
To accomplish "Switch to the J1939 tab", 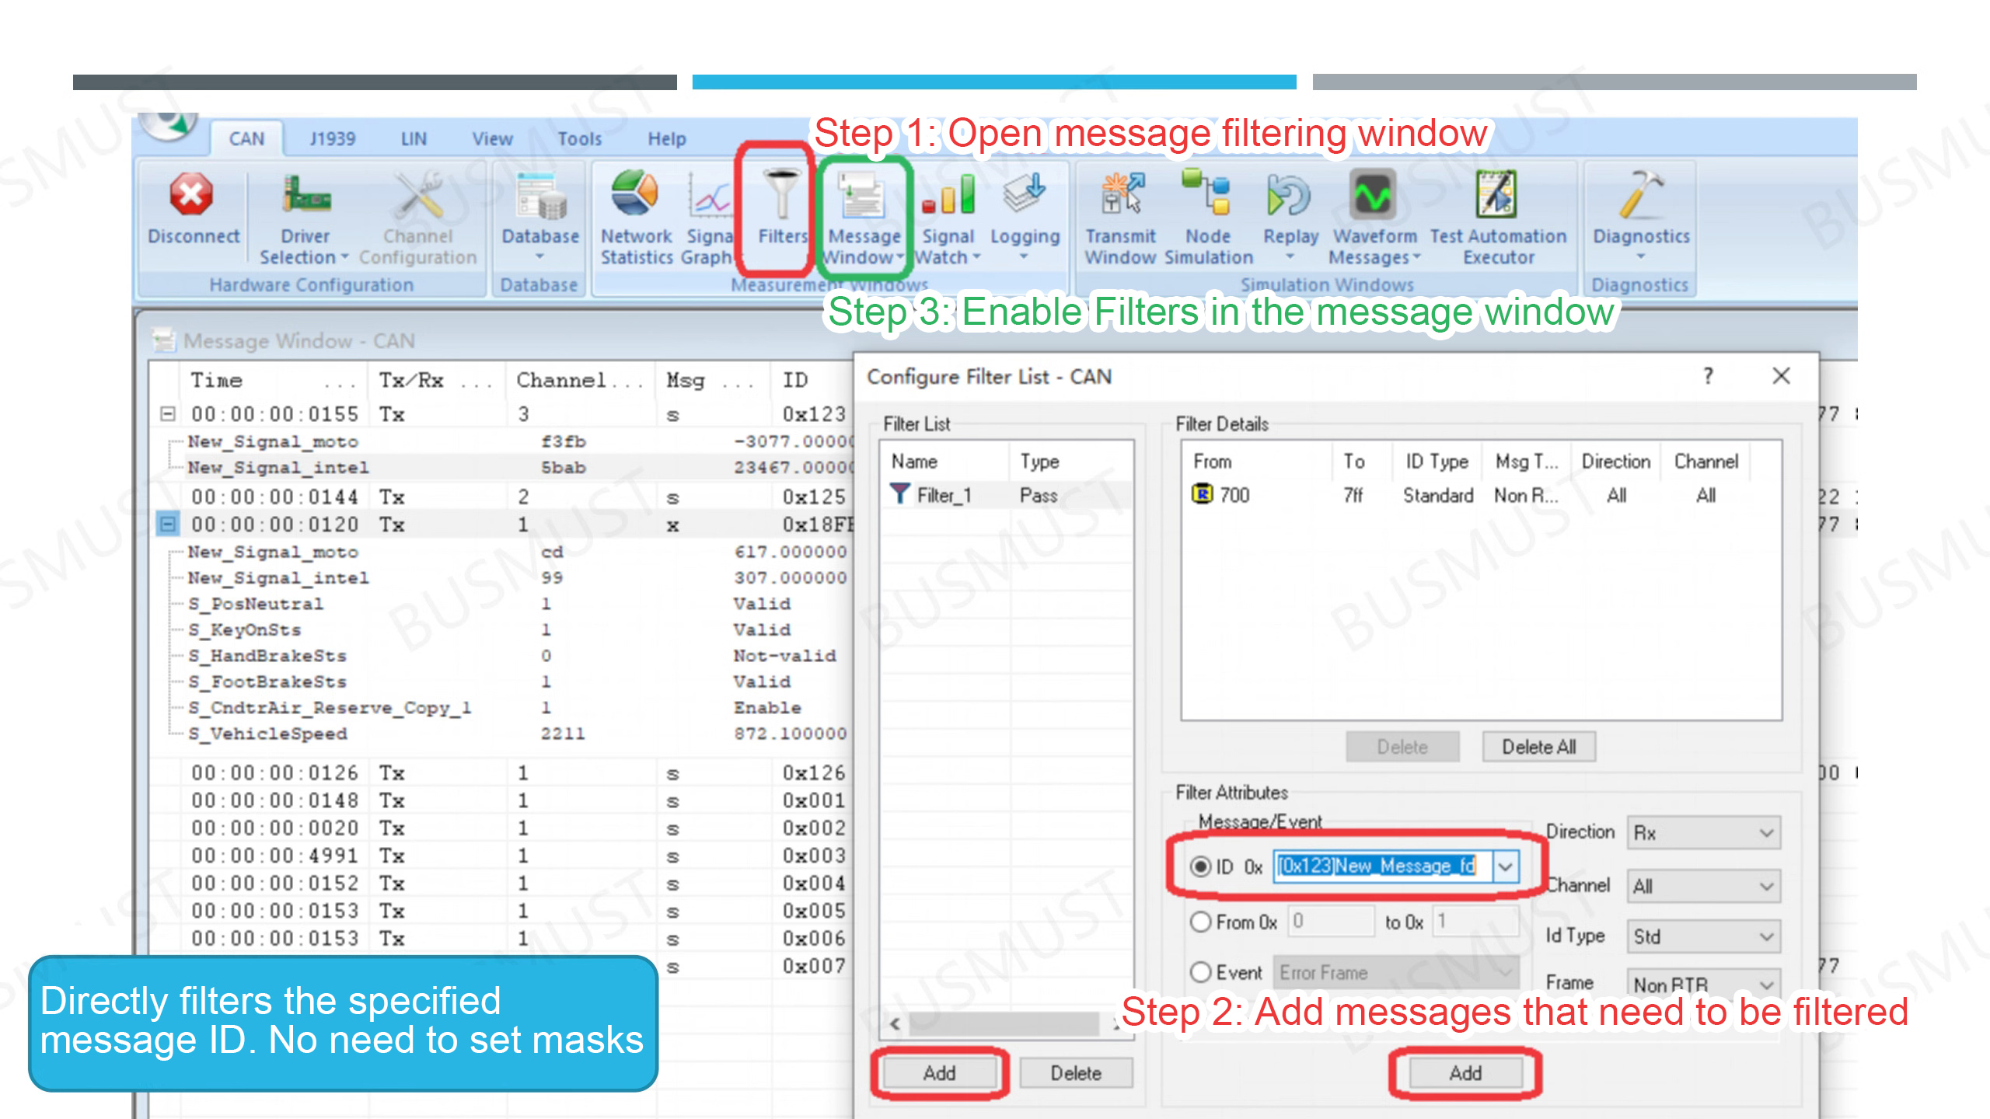I will (x=332, y=138).
